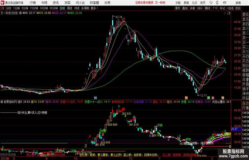
Task: Click the 阻力: 24.94 indicator value
Action: click(x=173, y=102)
